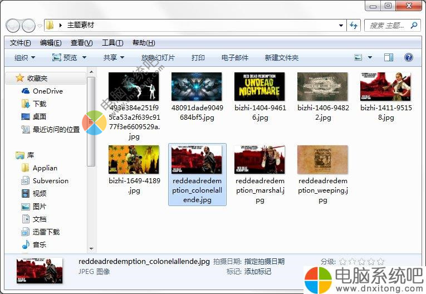Click the search magnifier icon
This screenshot has height=294, width=426.
(x=414, y=26)
